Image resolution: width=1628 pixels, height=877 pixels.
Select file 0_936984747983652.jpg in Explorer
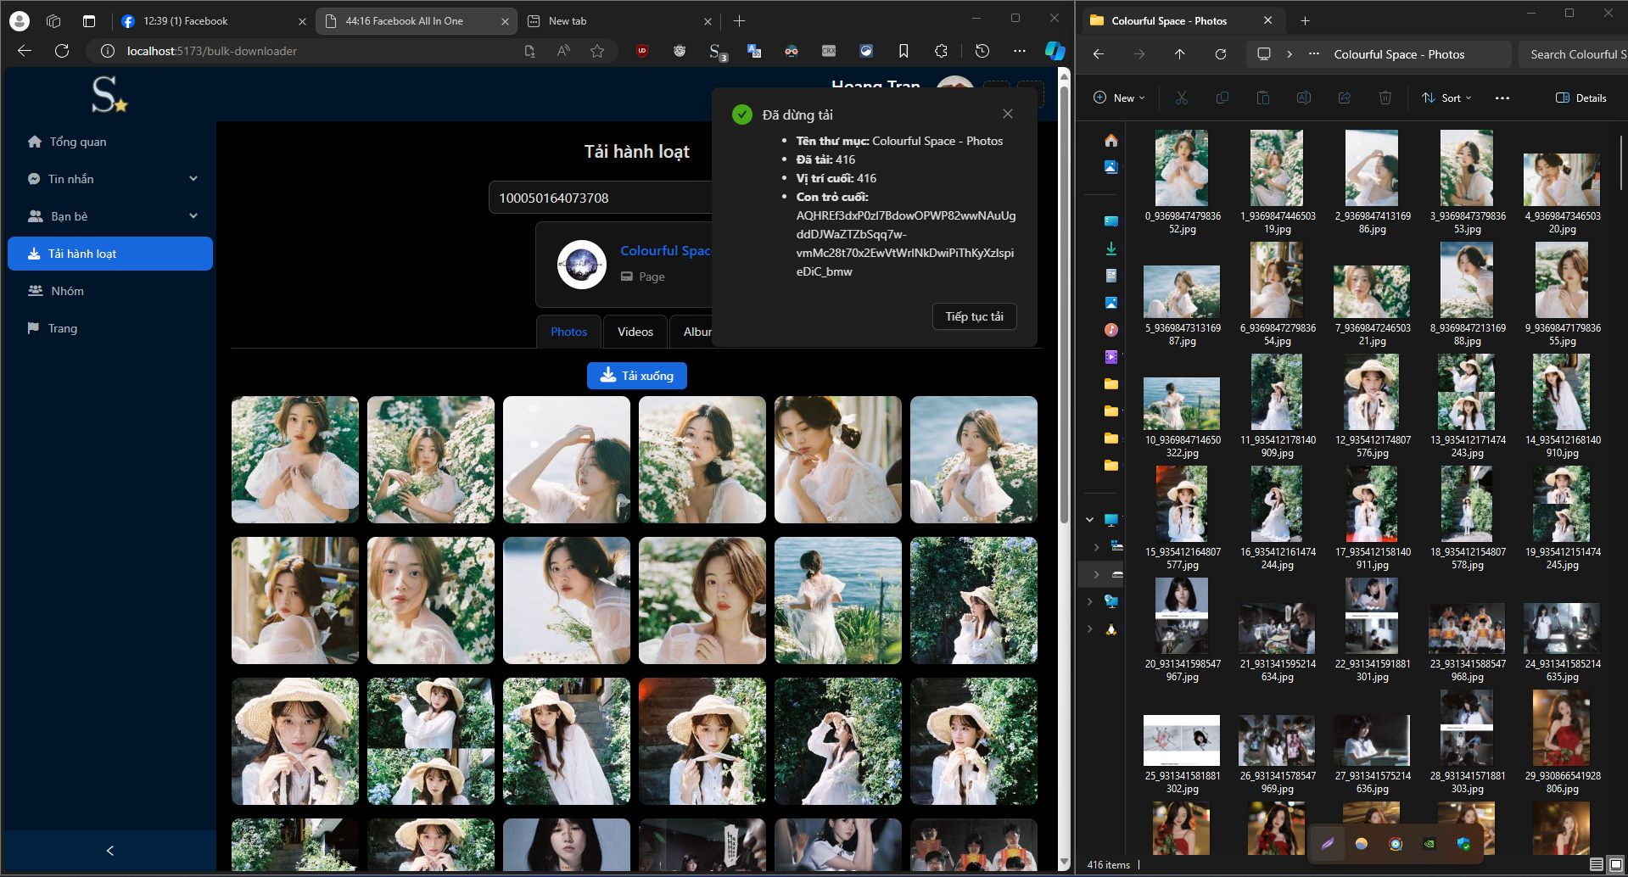1182,182
